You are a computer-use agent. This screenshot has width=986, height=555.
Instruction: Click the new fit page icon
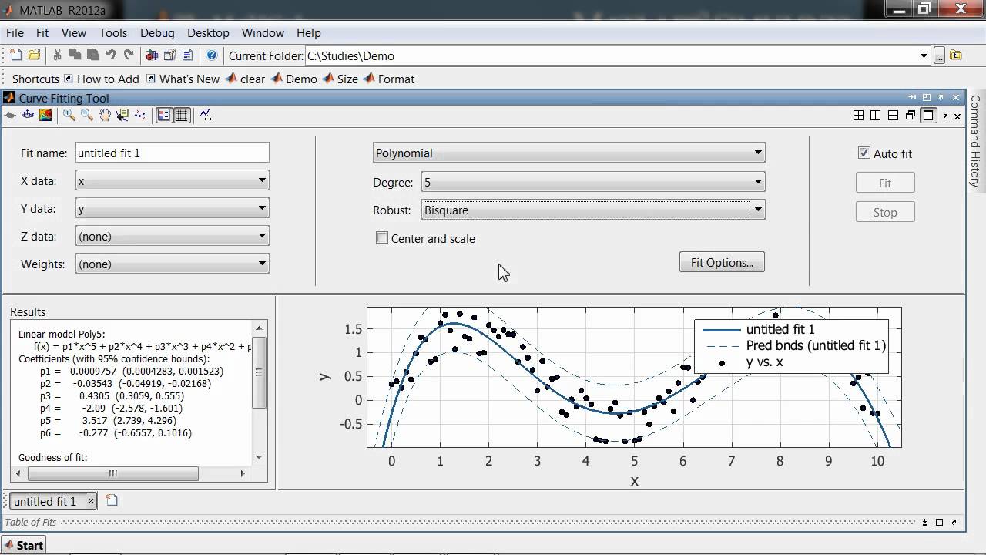[x=112, y=500]
